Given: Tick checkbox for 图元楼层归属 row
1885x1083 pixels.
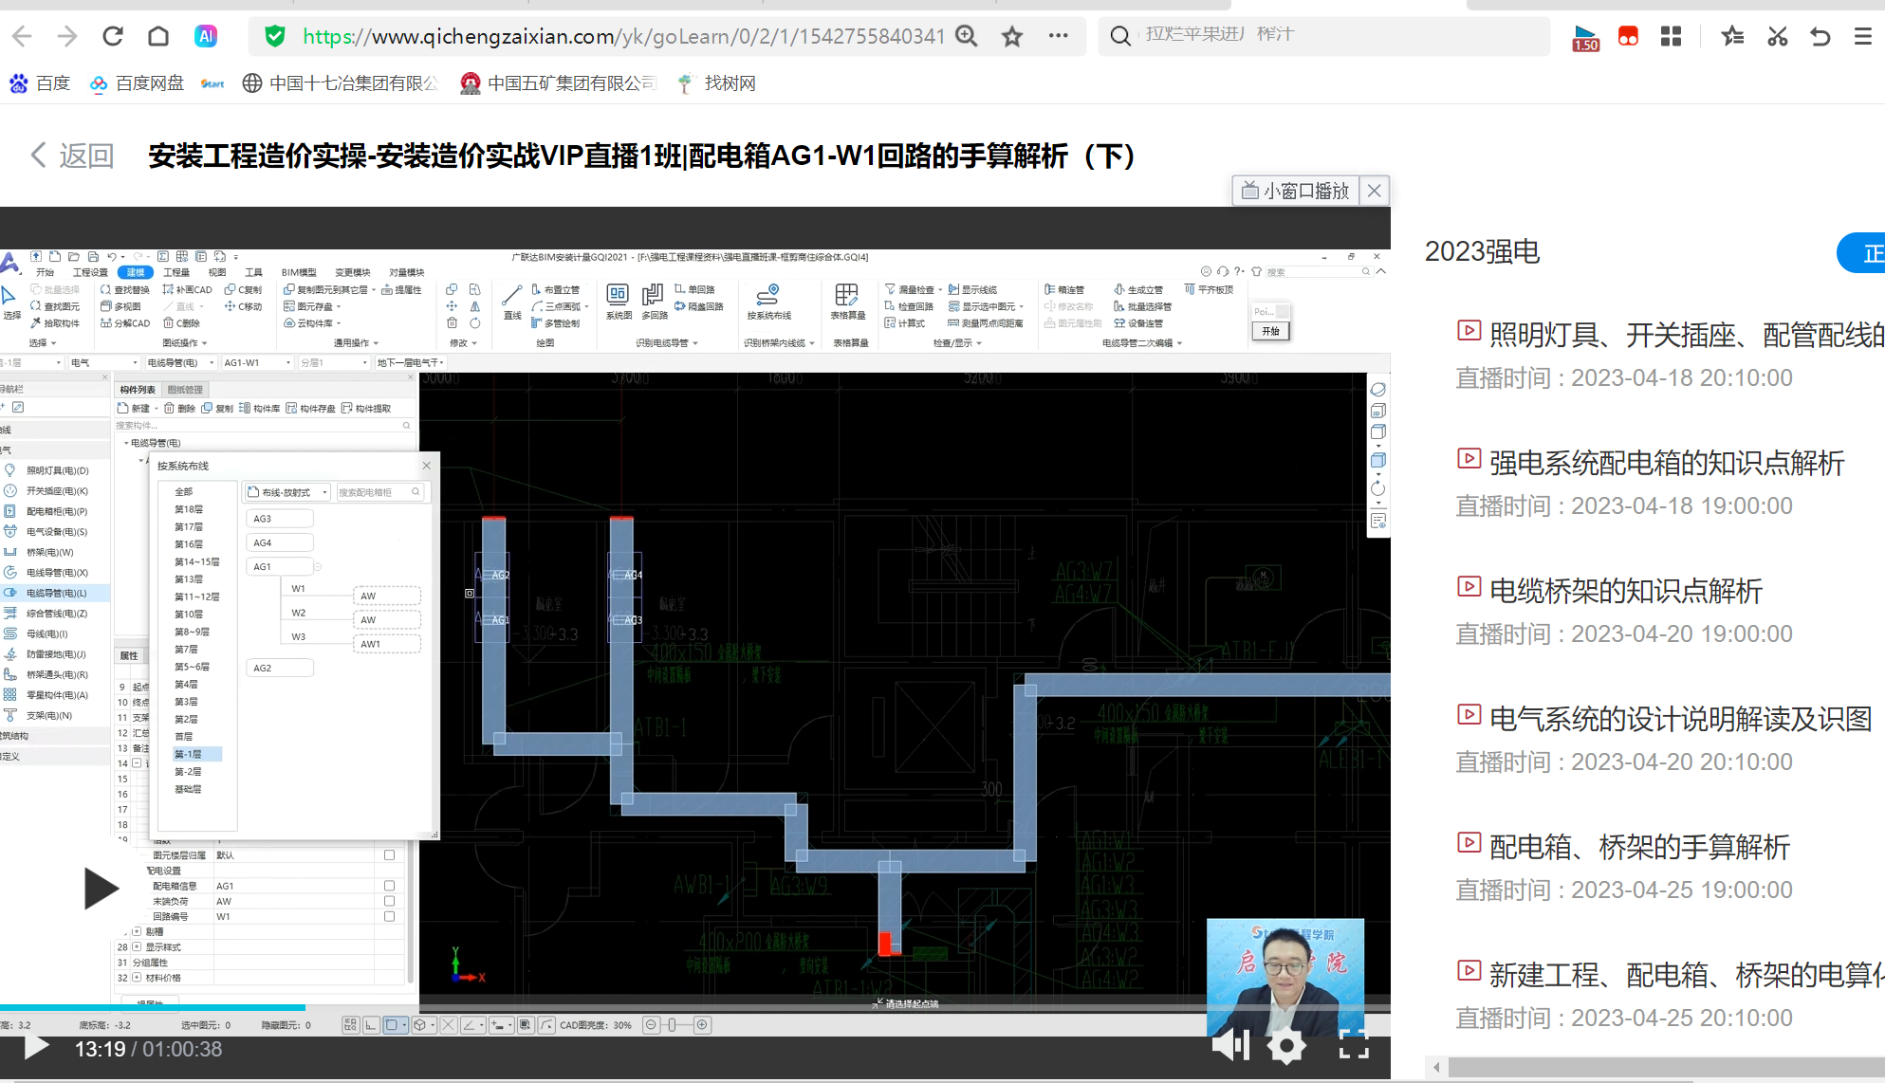Looking at the screenshot, I should (389, 854).
